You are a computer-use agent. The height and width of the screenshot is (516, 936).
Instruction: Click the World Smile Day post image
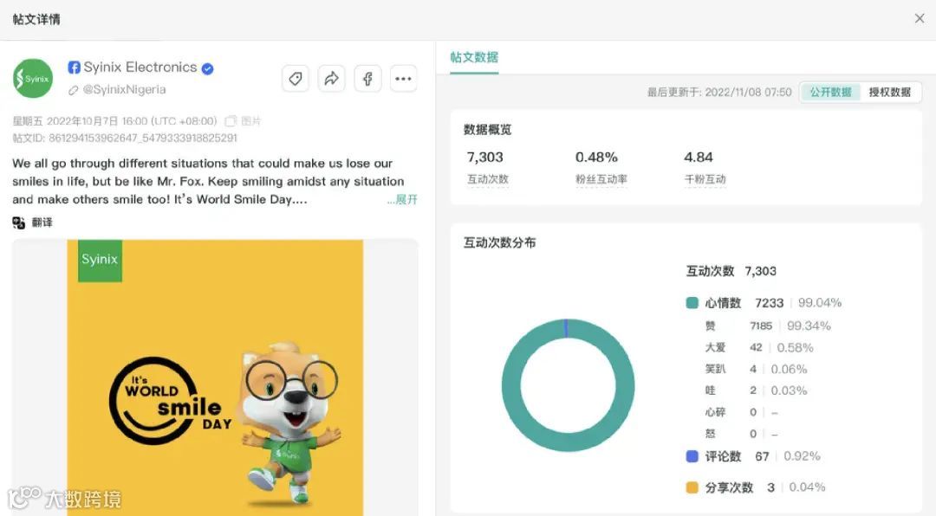[215, 377]
